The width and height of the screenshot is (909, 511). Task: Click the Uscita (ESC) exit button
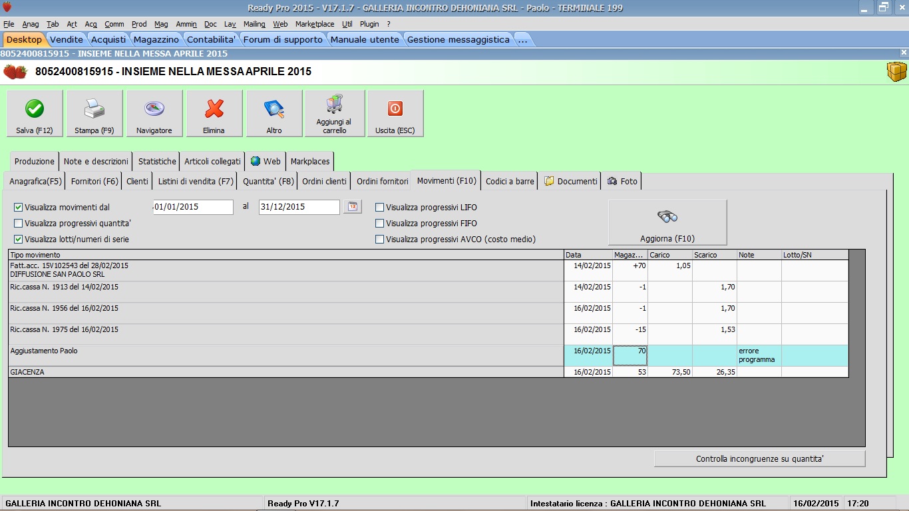[395, 114]
